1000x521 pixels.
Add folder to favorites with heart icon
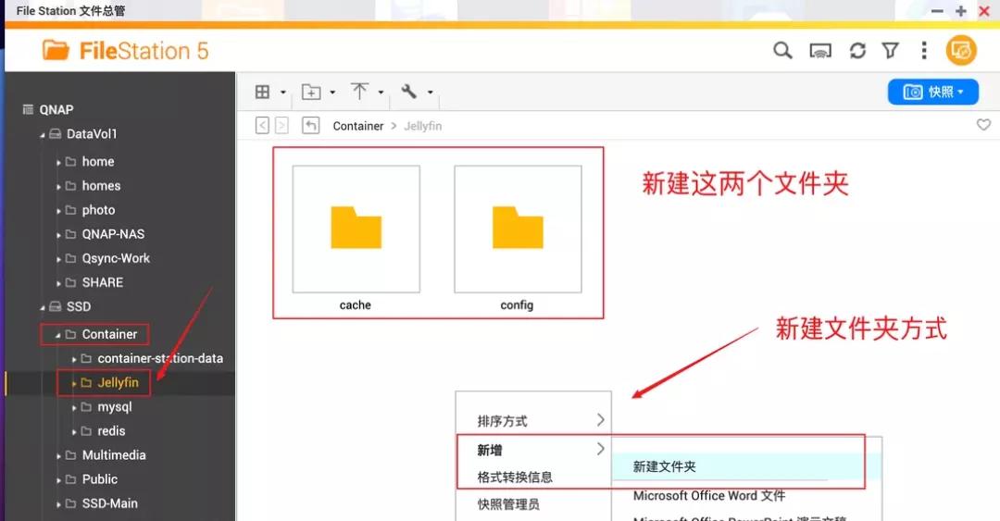point(984,124)
